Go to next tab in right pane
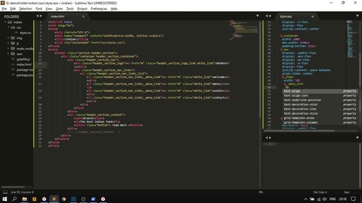The image size is (362, 203). pyautogui.click(x=270, y=16)
